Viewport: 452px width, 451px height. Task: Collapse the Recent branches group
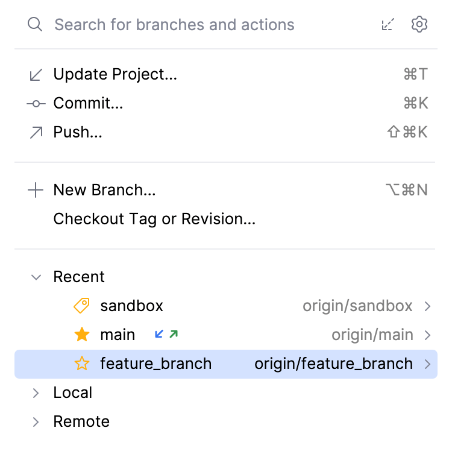(36, 277)
